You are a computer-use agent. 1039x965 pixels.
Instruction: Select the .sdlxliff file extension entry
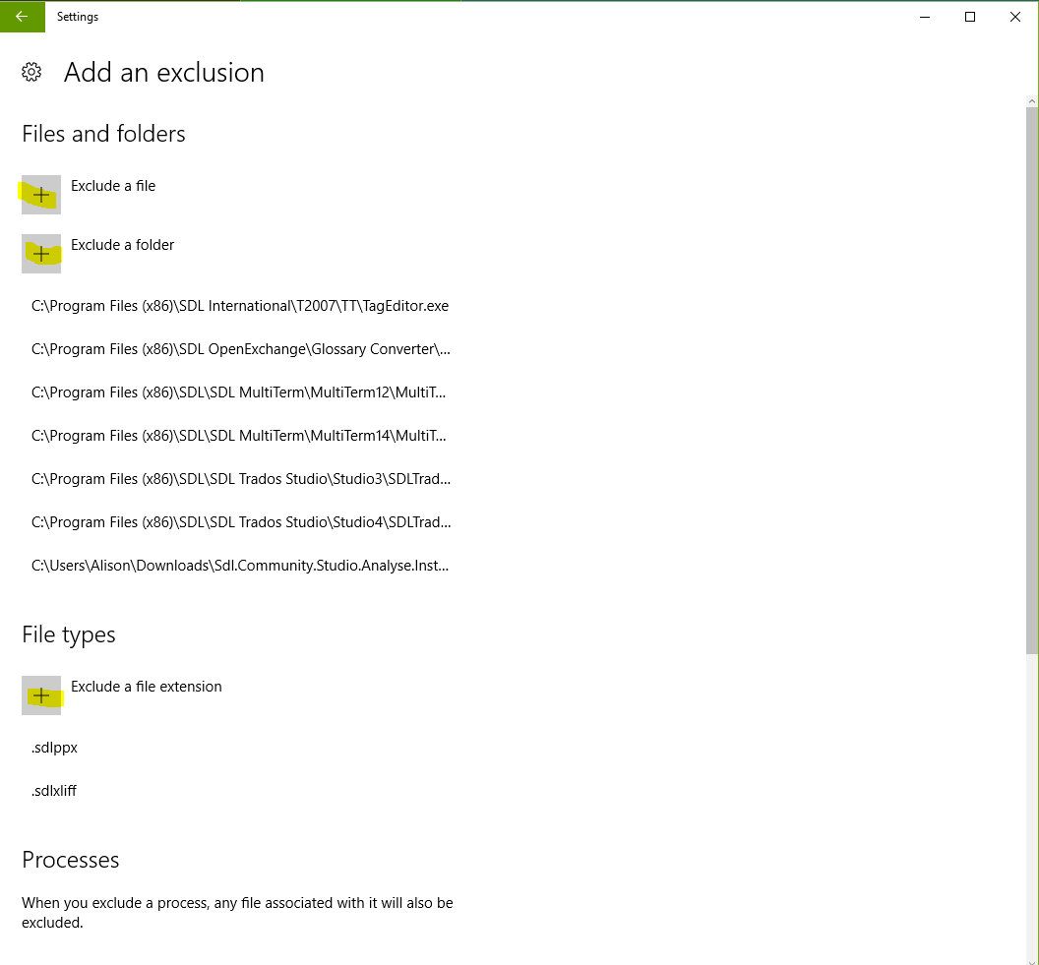(x=54, y=791)
